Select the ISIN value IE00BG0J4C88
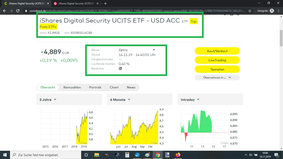This screenshot has width=283, height=159. [81, 33]
